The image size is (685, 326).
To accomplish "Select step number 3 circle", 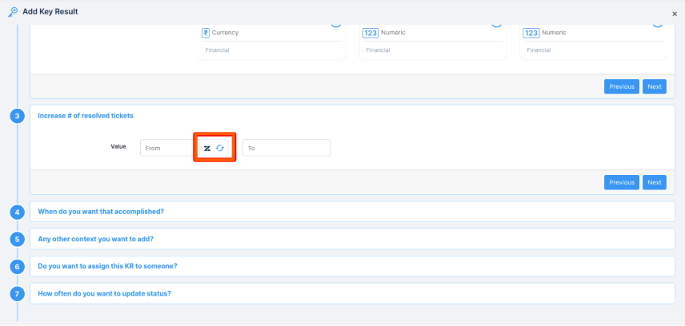I will 17,117.
